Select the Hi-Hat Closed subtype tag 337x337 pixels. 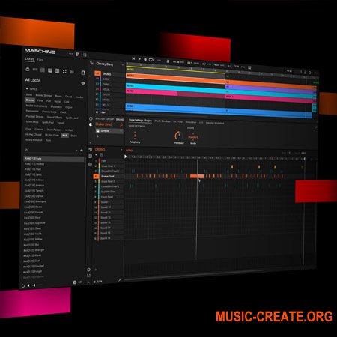[34, 134]
